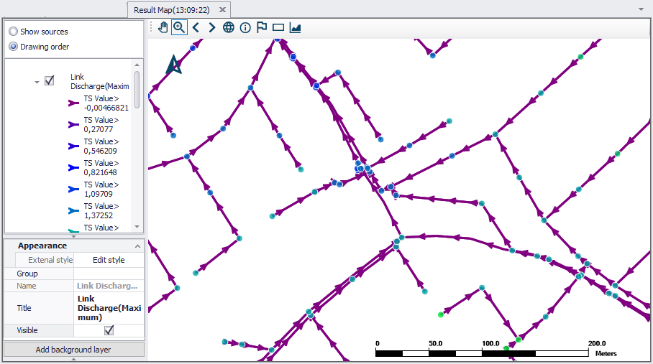Click legend text TS Value > 1,09709
The height and width of the screenshot is (364, 653).
pyautogui.click(x=101, y=190)
